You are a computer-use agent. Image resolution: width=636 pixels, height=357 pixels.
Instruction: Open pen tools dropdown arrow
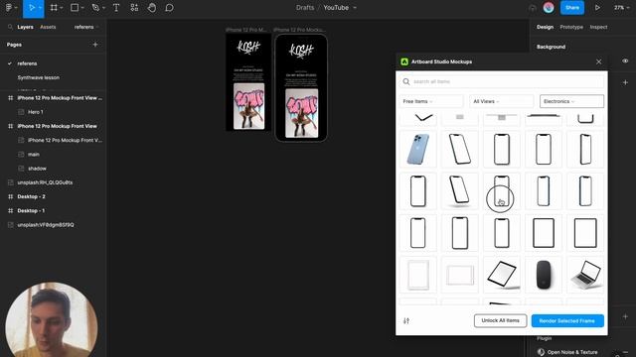pyautogui.click(x=103, y=8)
